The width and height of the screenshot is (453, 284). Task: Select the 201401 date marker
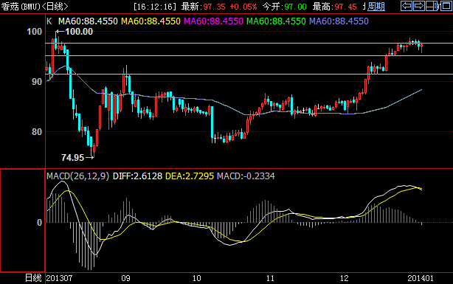click(x=421, y=278)
